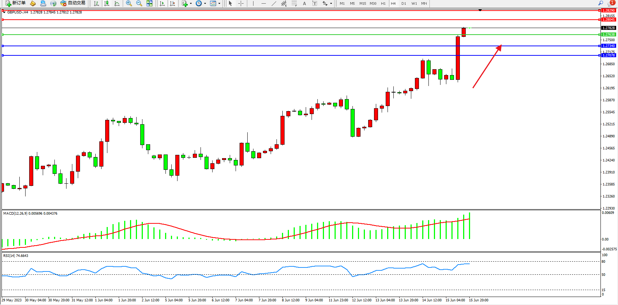Expand the indicators list dropdown arrow
Screen dimensions: 618x305
tap(191, 4)
